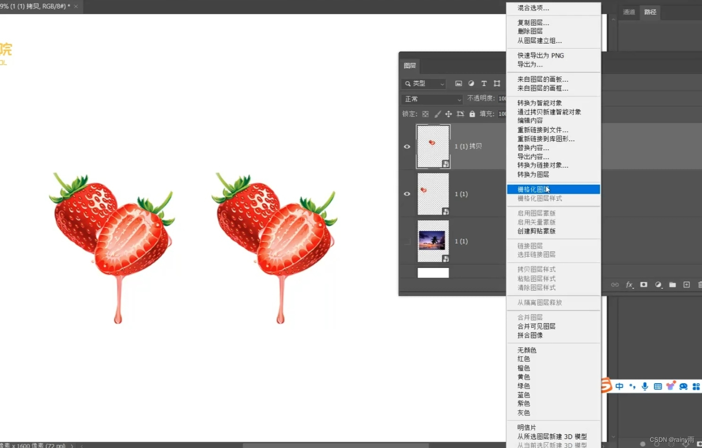The height and width of the screenshot is (448, 702).
Task: Click the Sogou input method logo
Action: tap(606, 385)
